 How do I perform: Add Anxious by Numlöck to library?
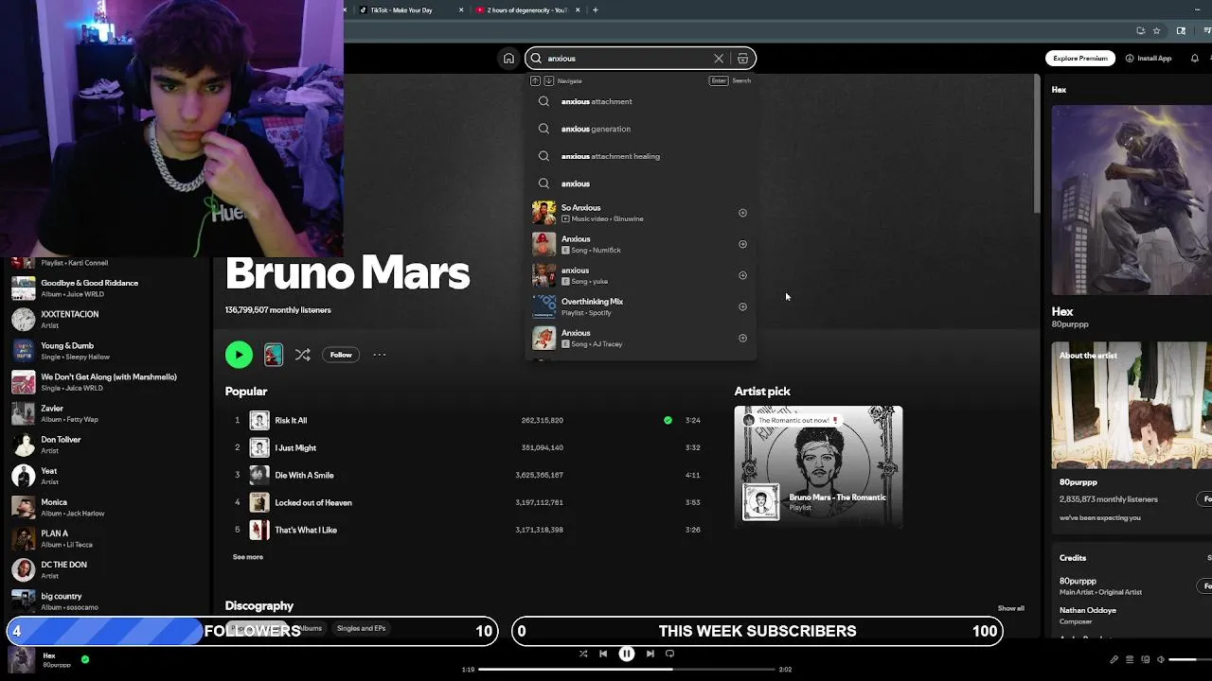742,244
